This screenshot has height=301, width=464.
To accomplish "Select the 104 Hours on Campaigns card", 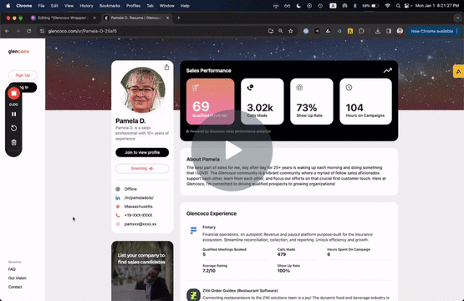I will [365, 101].
